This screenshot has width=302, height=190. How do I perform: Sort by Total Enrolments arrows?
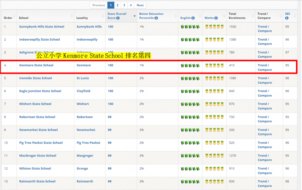click(253, 16)
